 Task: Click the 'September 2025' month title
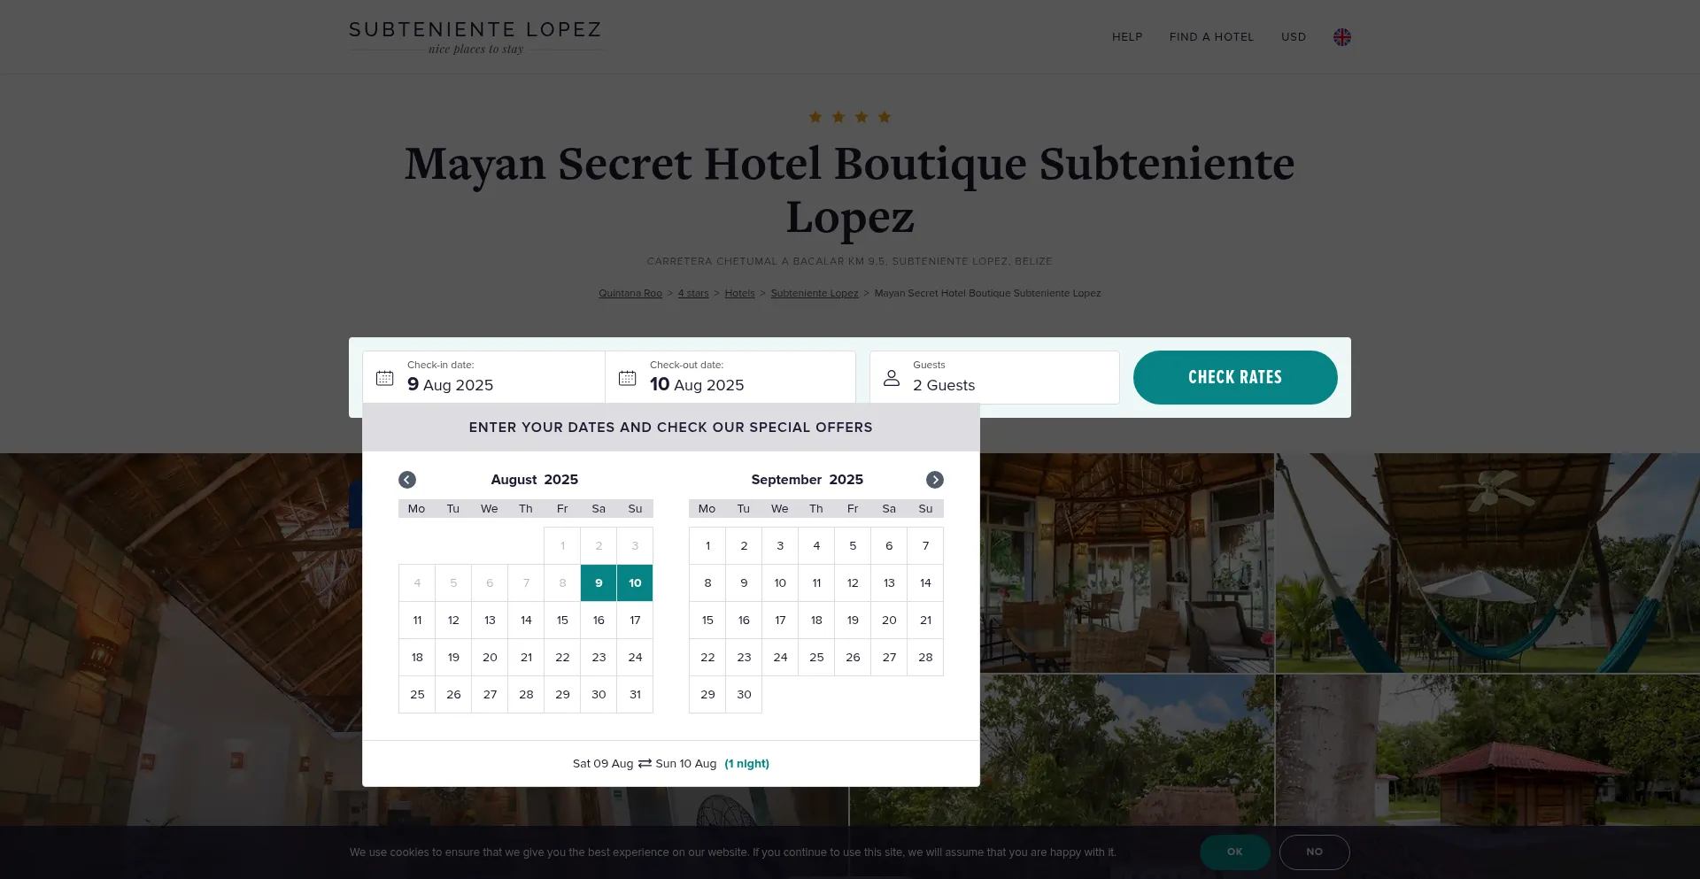click(807, 480)
